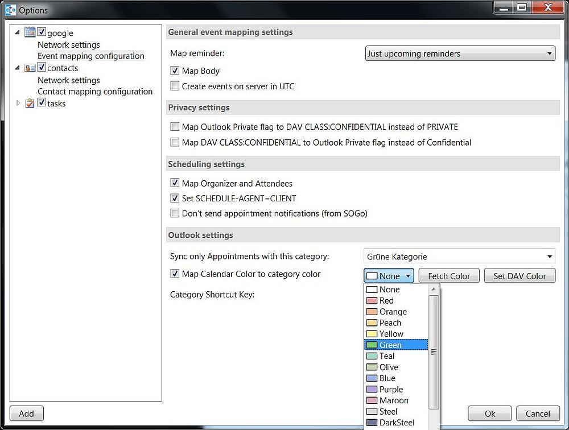Choose Olive in the color list

396,367
